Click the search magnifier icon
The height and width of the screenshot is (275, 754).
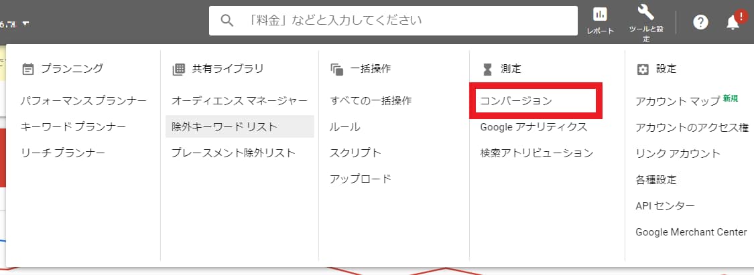[227, 21]
